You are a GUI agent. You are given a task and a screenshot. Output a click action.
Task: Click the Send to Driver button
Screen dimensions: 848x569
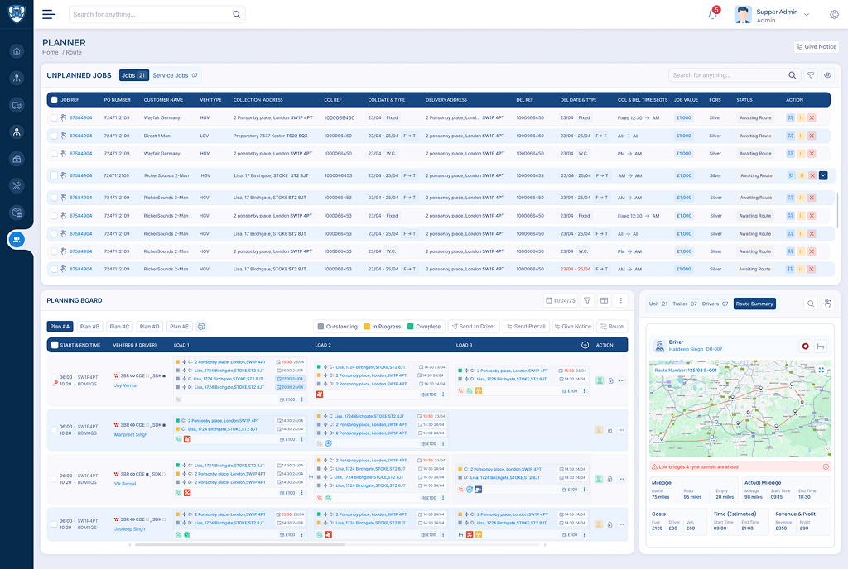474,327
